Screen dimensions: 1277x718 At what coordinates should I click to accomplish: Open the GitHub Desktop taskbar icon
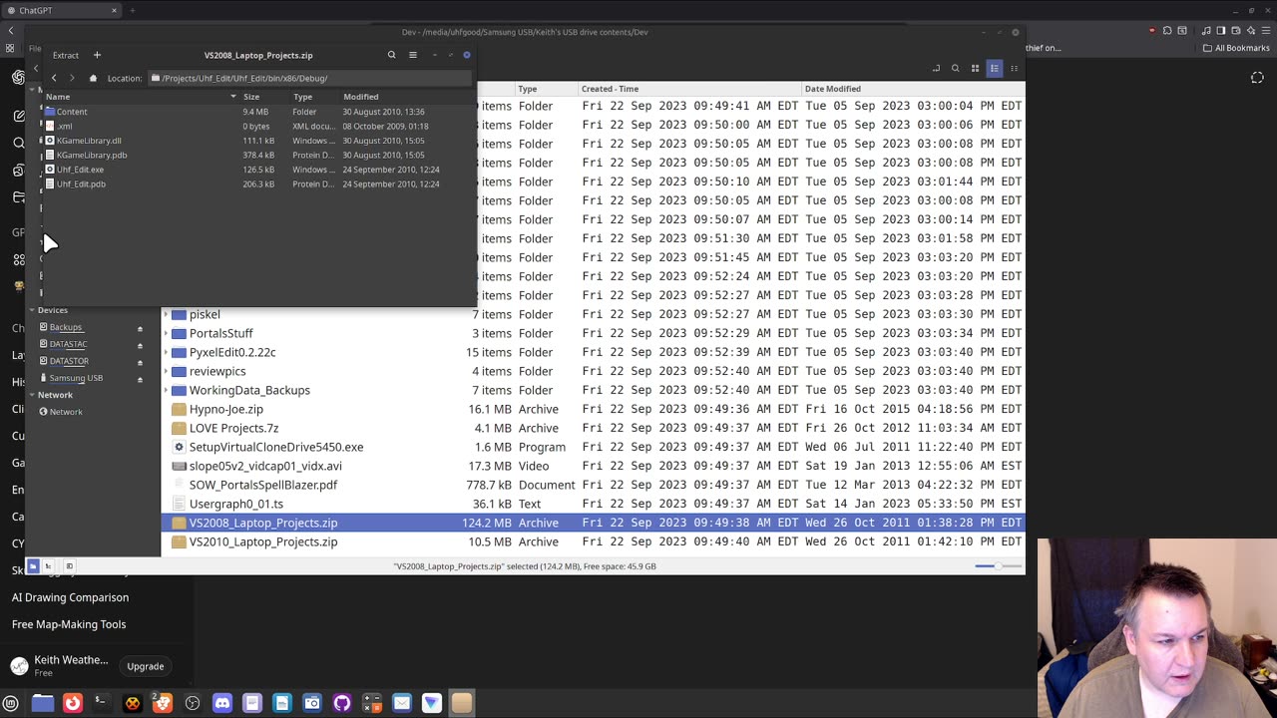342,703
